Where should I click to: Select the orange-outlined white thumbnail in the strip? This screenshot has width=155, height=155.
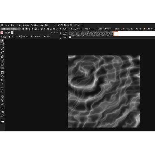coord(115,34)
